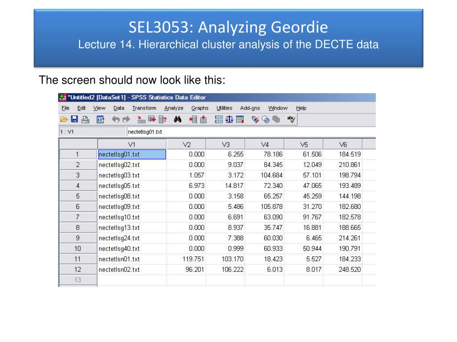Click the V5 value 61.506
Screen dimensions: 457x342
click(303, 155)
